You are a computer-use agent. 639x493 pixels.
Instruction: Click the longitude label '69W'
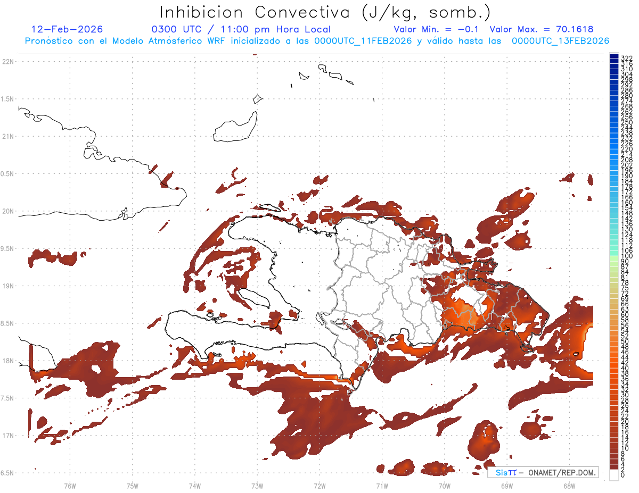507,486
